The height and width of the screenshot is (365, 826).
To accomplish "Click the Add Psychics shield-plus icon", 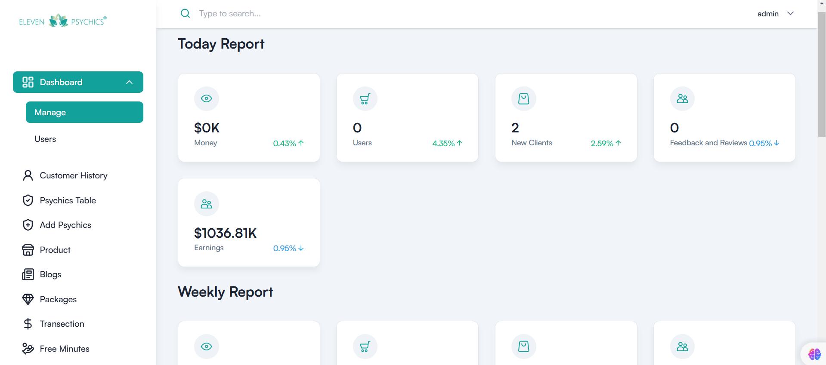I will 28,225.
